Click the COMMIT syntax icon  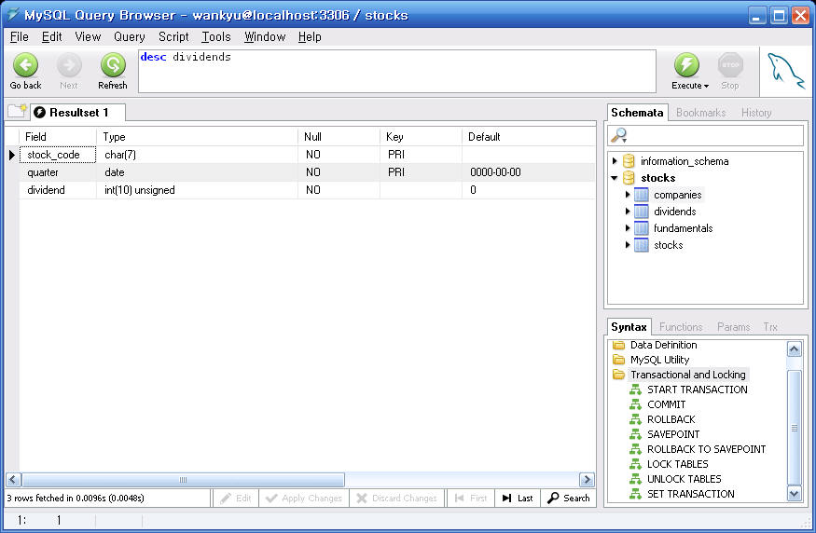pyautogui.click(x=635, y=404)
